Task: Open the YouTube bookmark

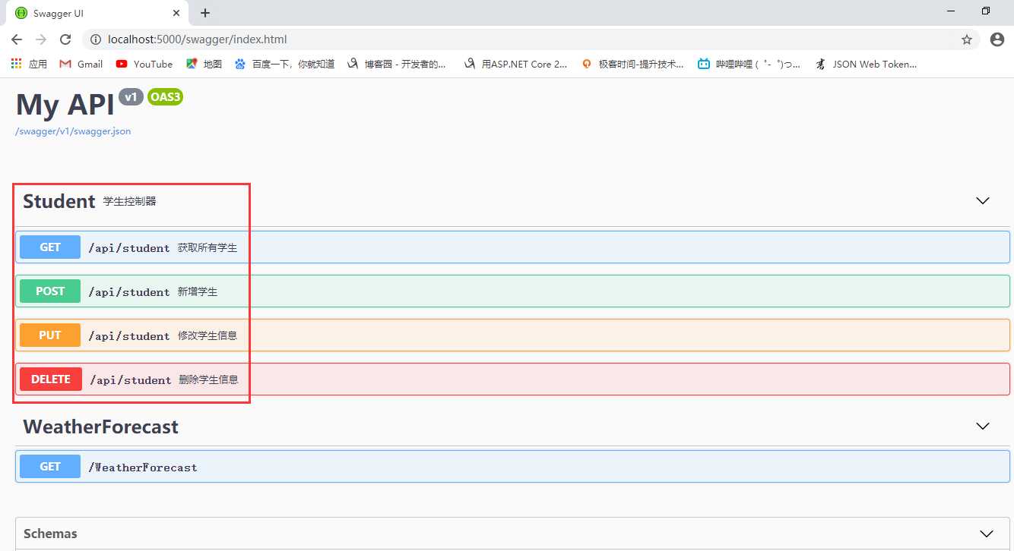Action: [x=144, y=65]
